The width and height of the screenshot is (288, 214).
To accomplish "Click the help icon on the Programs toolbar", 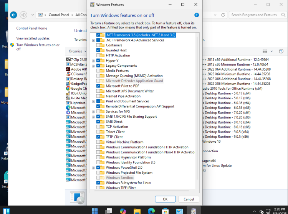I will (281, 51).
